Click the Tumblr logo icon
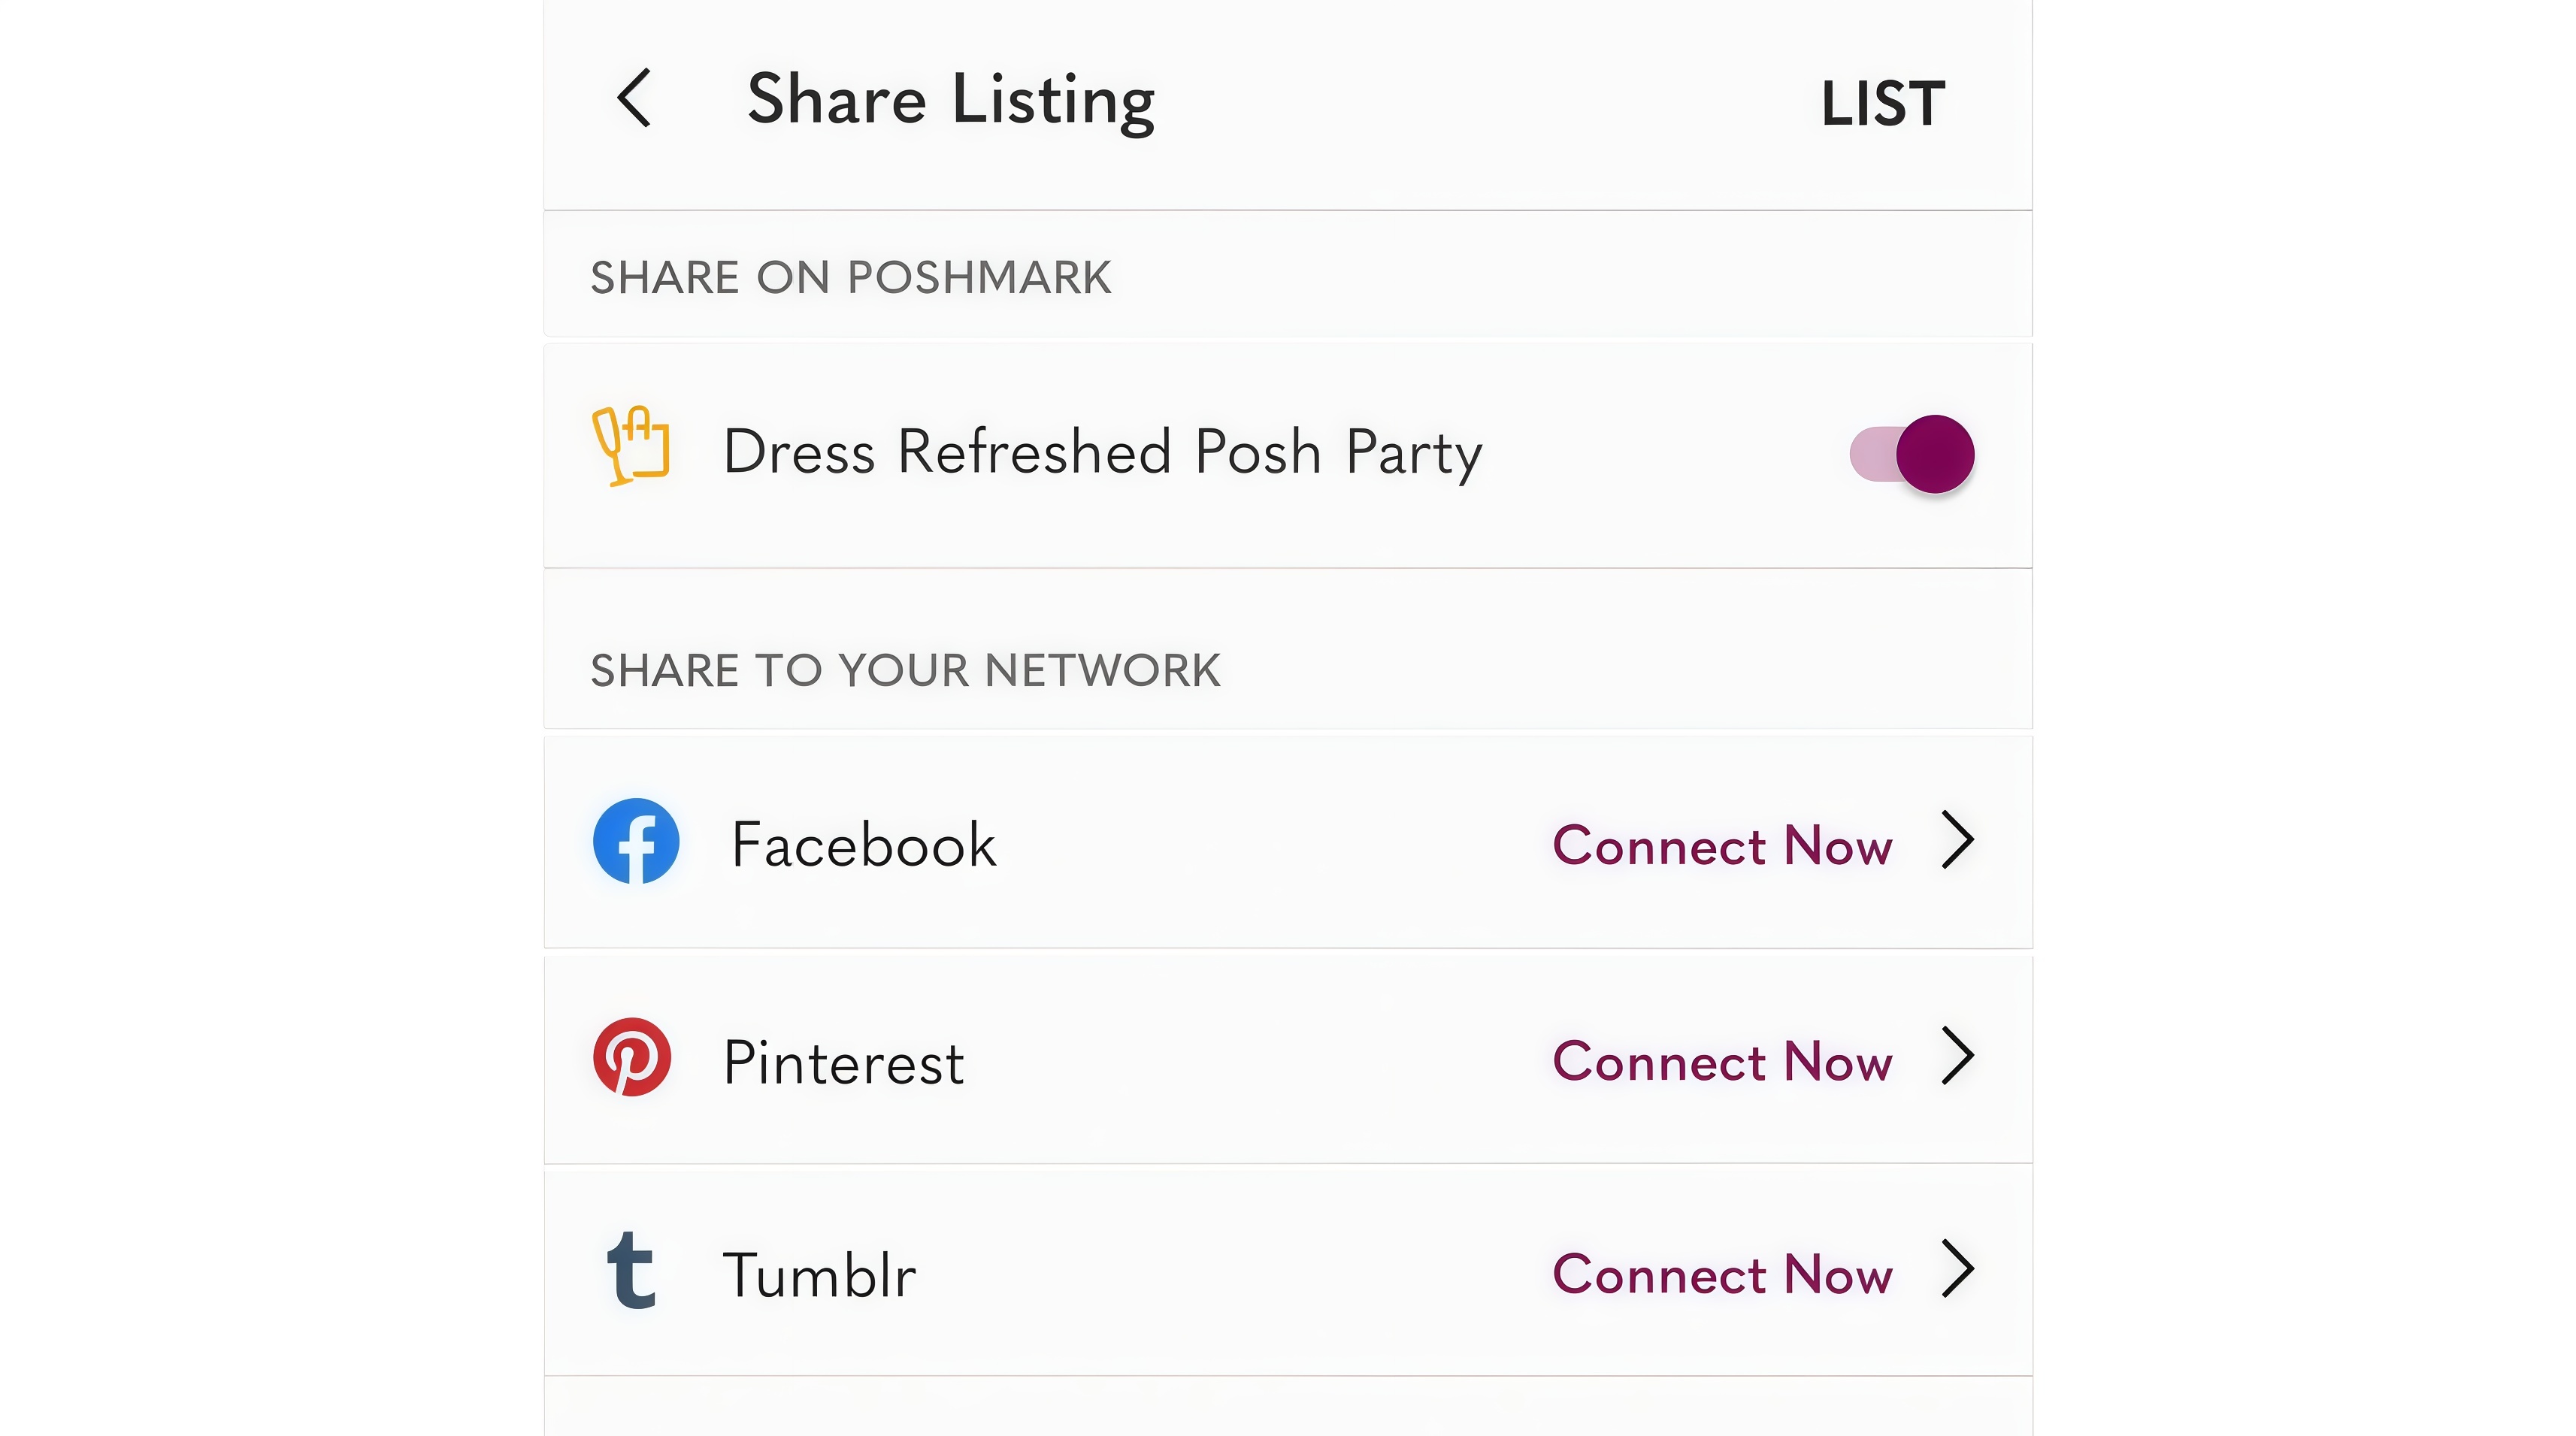2576x1436 pixels. click(632, 1270)
